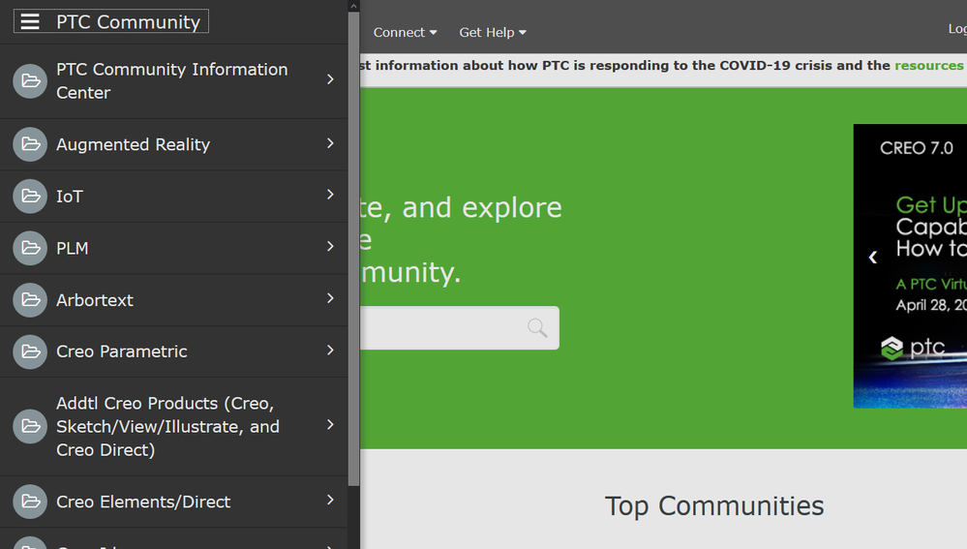Click the hamburger menu icon
967x549 pixels.
[30, 21]
